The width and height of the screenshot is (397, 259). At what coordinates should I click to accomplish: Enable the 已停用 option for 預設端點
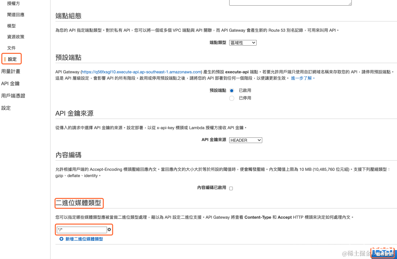[x=232, y=97]
